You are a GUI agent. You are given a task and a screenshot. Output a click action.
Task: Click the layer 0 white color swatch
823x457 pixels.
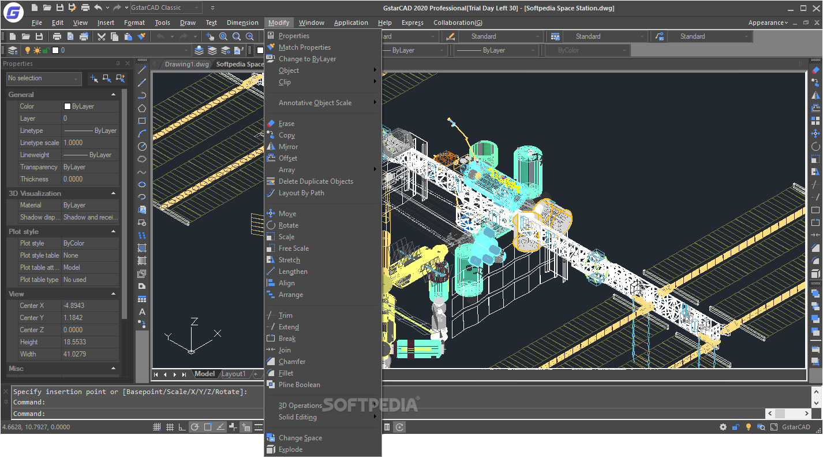coord(55,50)
